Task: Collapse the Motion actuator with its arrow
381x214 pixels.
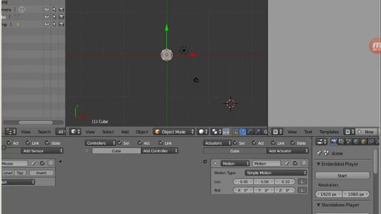Action: pos(216,163)
